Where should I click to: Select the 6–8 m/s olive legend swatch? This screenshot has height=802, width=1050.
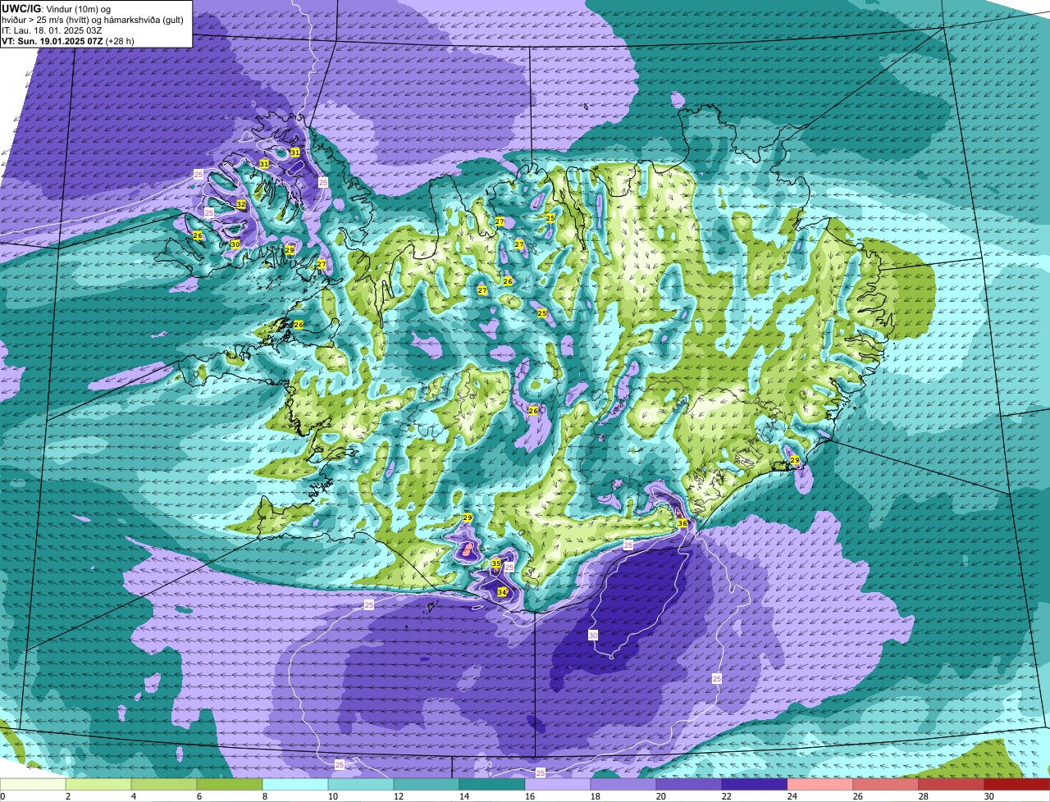230,785
